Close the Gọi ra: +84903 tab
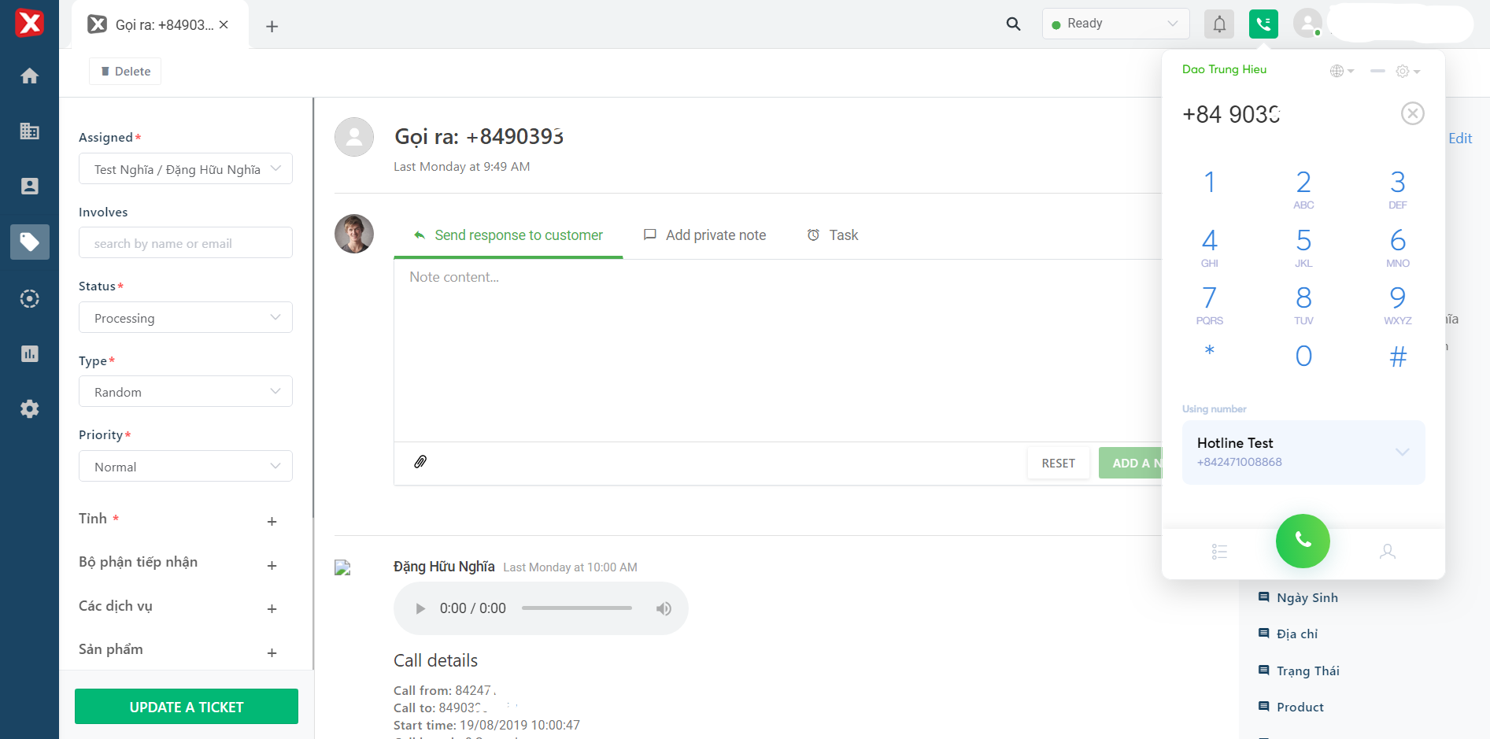Viewport: 1490px width, 739px height. [224, 24]
